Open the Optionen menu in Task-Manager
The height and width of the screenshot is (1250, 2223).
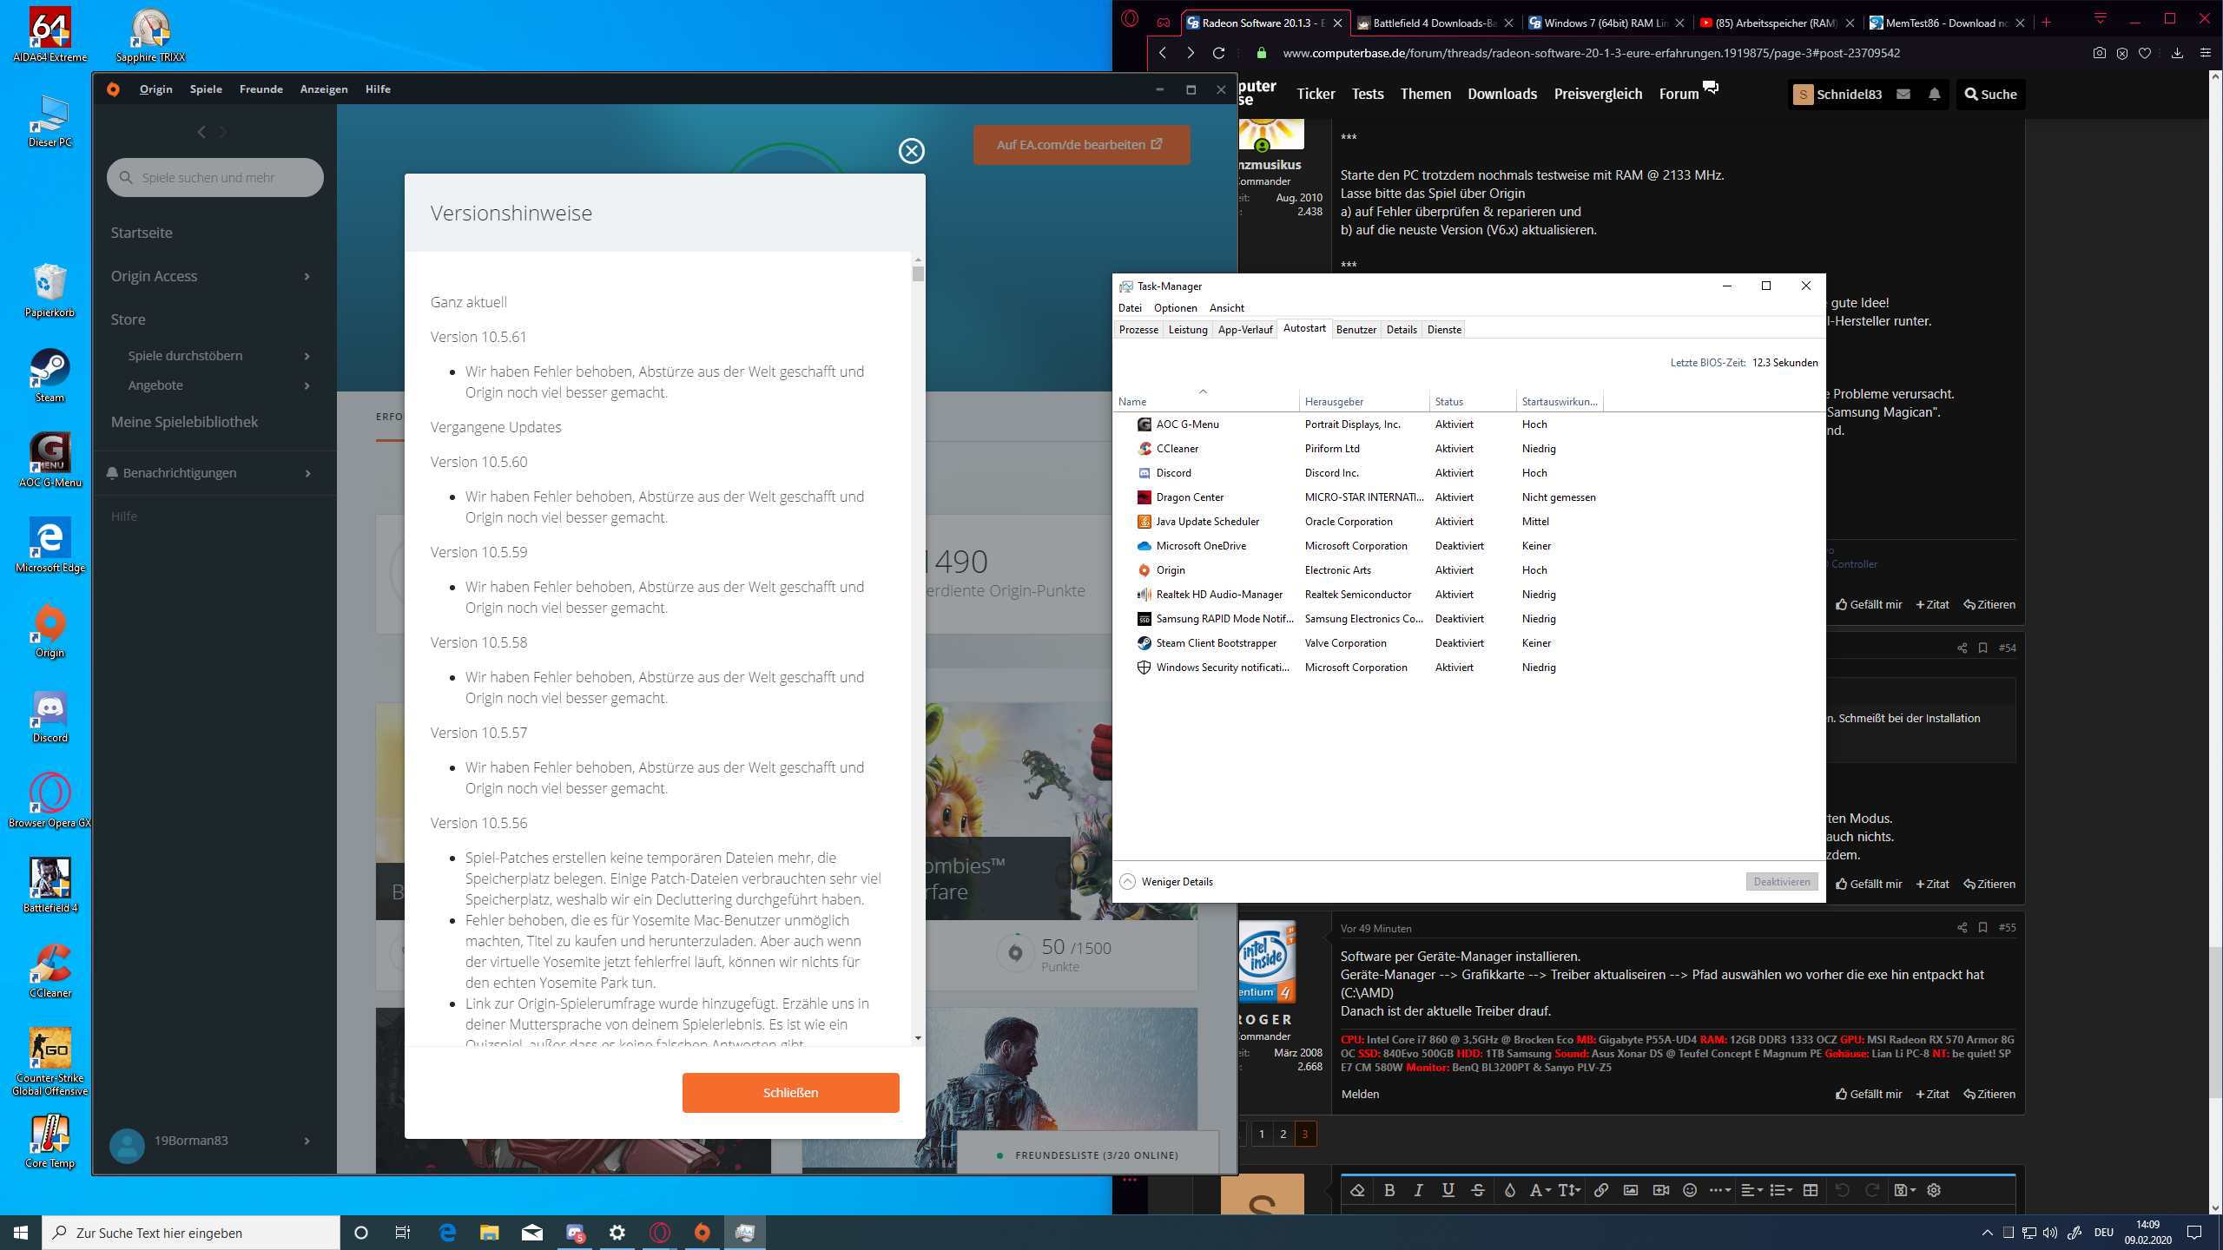pos(1176,308)
